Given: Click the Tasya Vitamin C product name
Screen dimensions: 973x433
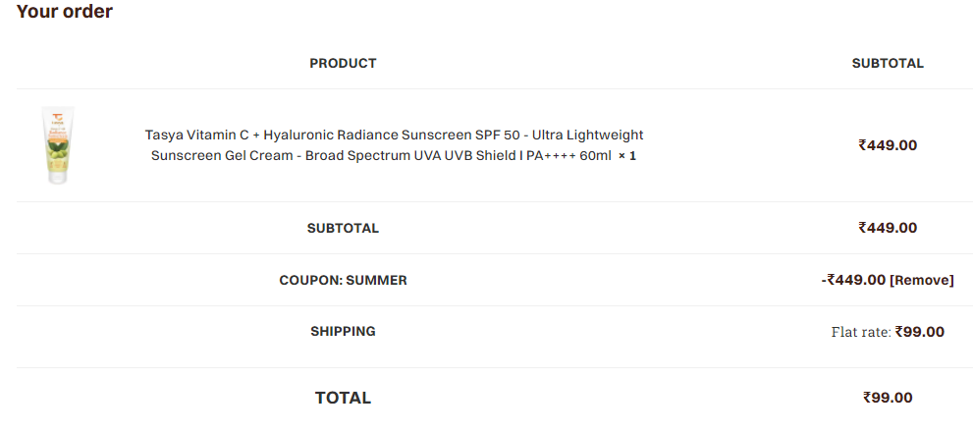Looking at the screenshot, I should 394,145.
